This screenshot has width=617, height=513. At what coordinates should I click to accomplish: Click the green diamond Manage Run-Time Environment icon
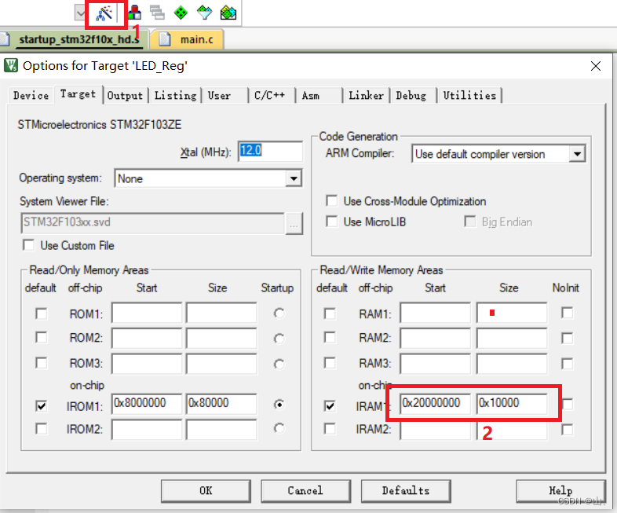tap(181, 13)
